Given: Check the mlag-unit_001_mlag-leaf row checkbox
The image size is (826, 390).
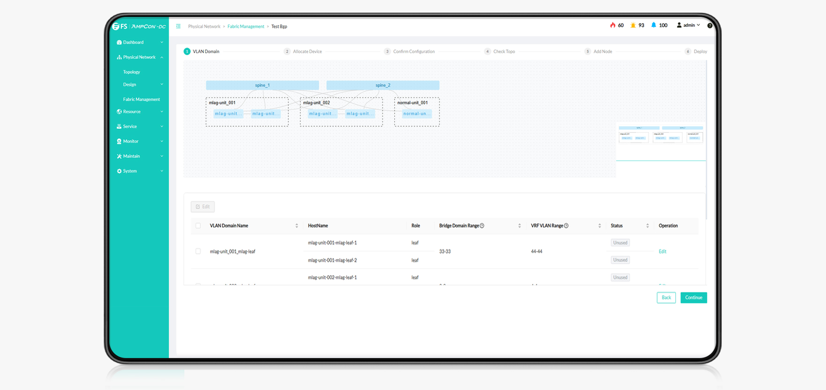Looking at the screenshot, I should coord(198,252).
